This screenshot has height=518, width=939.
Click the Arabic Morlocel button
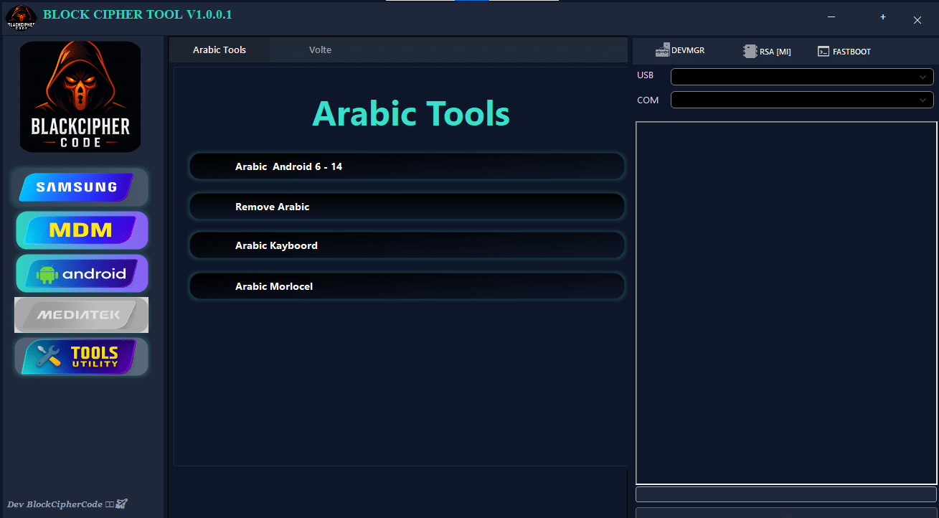(x=406, y=286)
